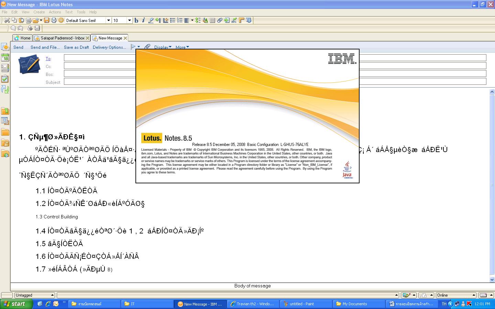Viewport: 495px width, 309px height.
Task: Click the Check Spelling abc icon
Action: [234, 20]
